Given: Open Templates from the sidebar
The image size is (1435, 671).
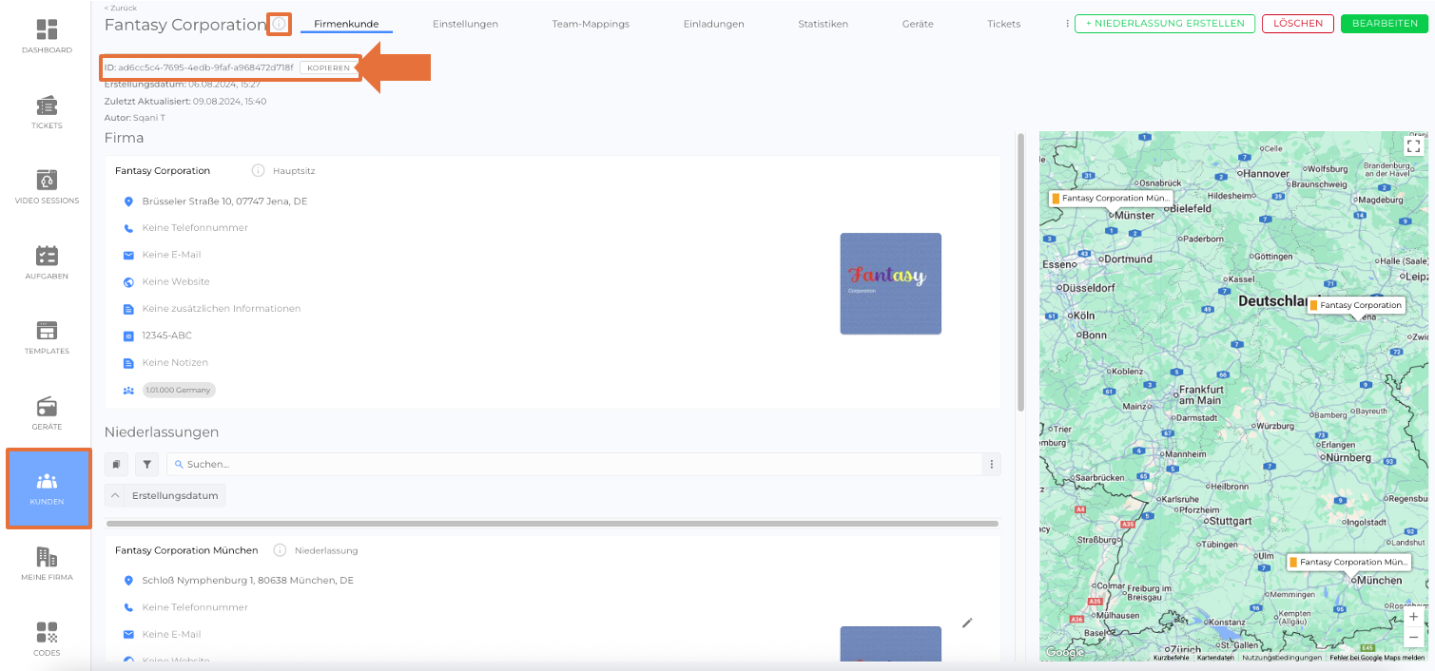Looking at the screenshot, I should tap(47, 336).
